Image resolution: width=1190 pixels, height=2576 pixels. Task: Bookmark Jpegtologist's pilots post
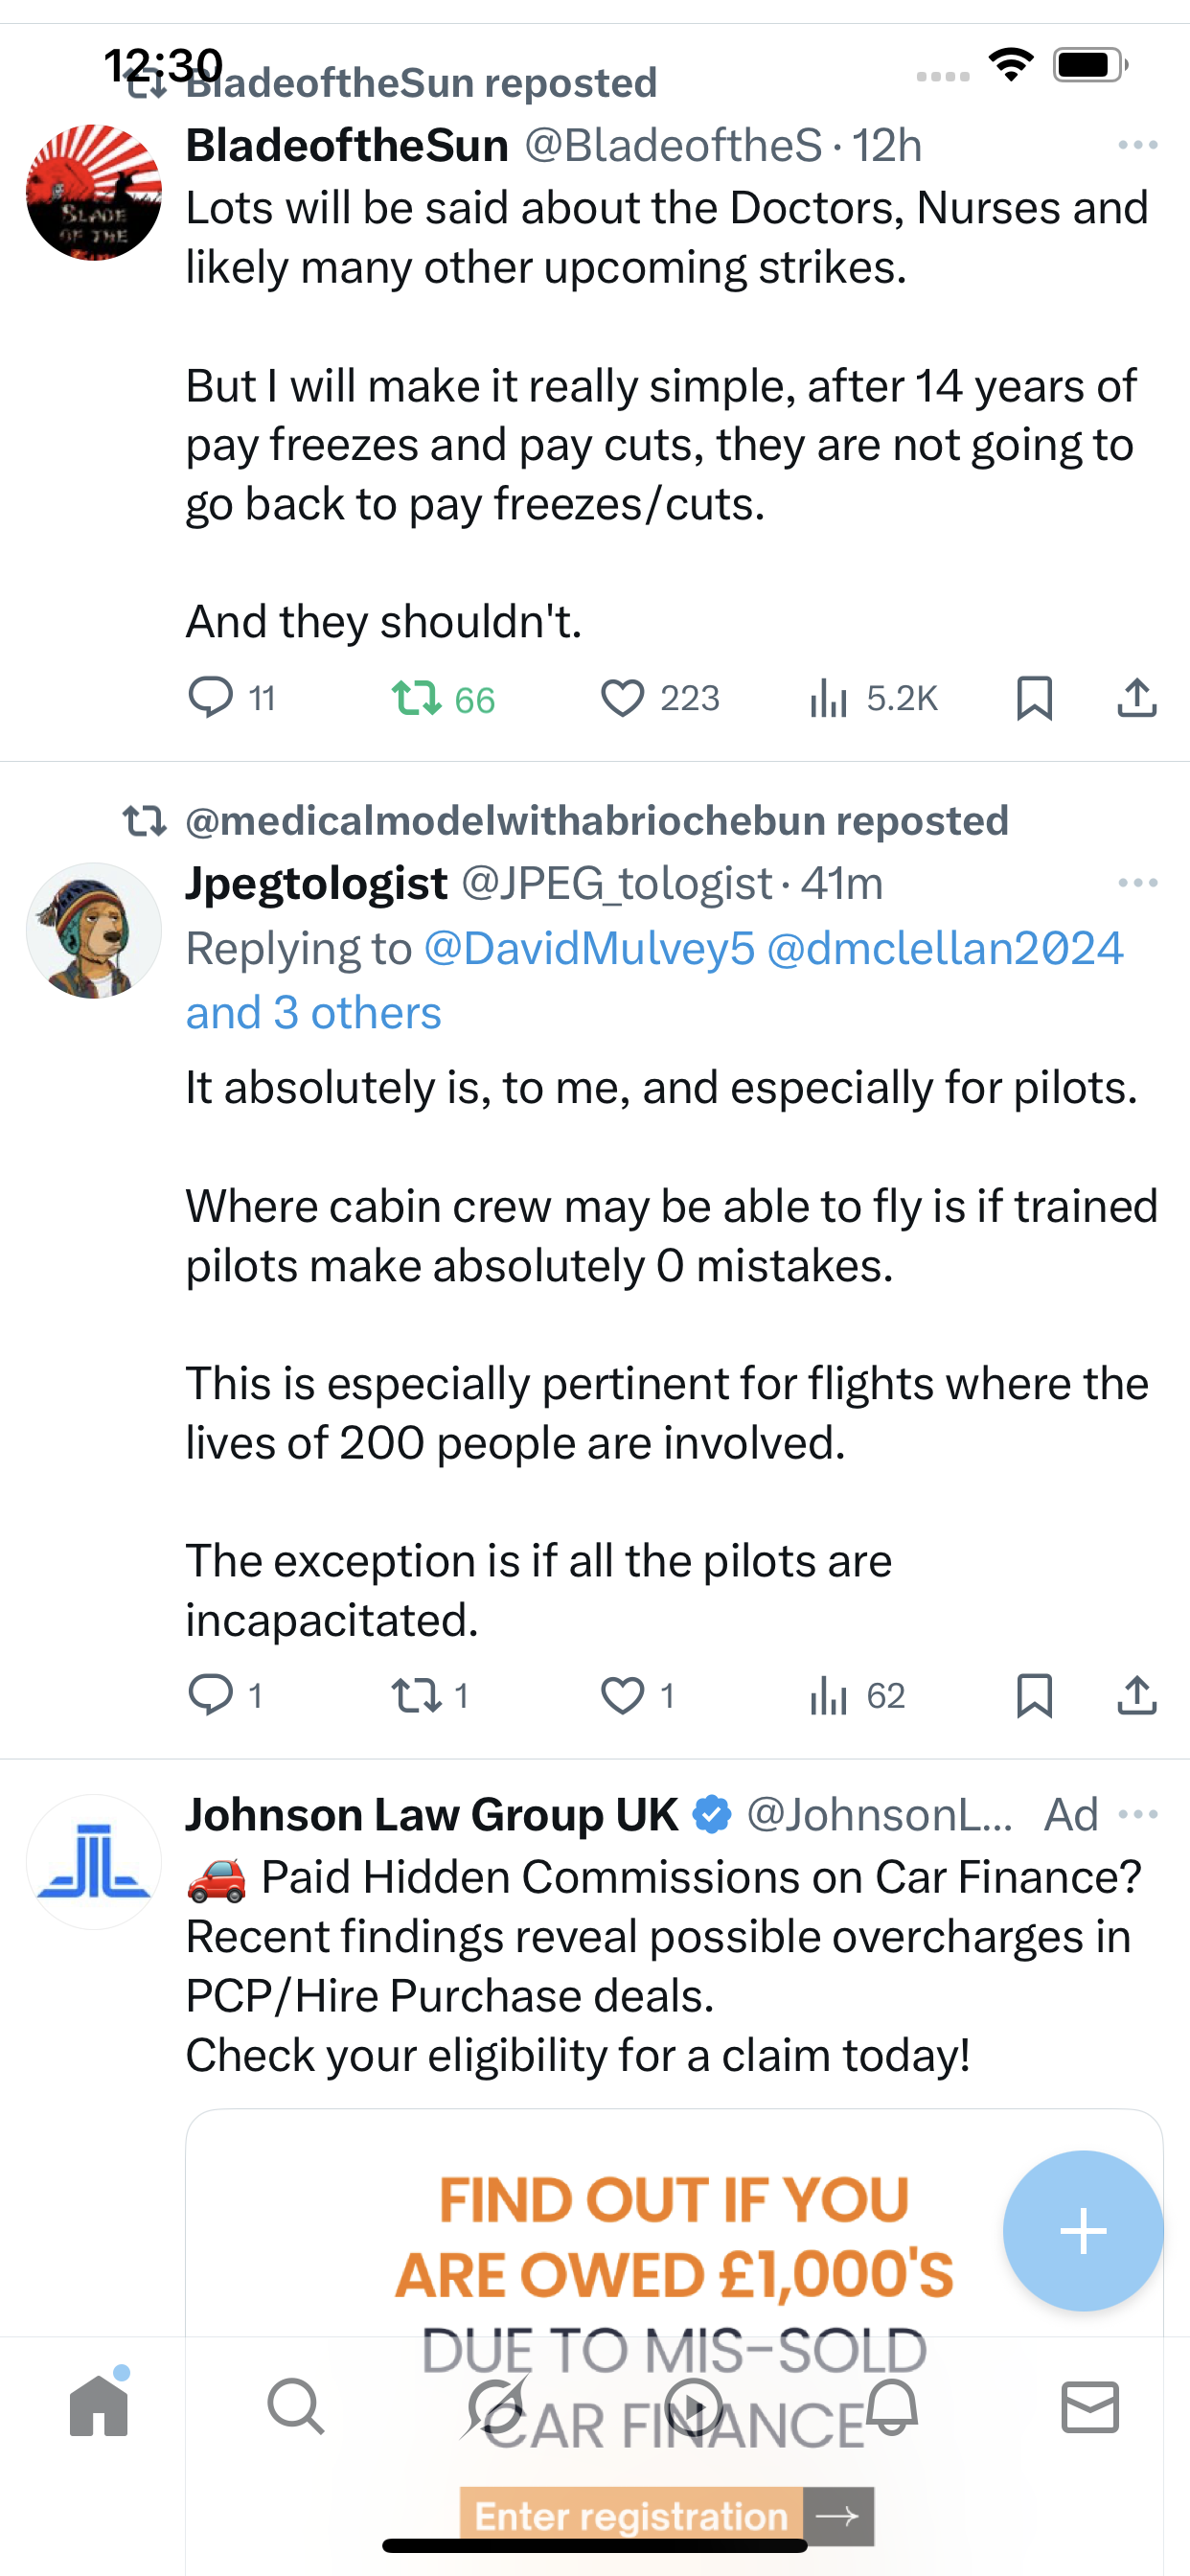(x=1033, y=1695)
